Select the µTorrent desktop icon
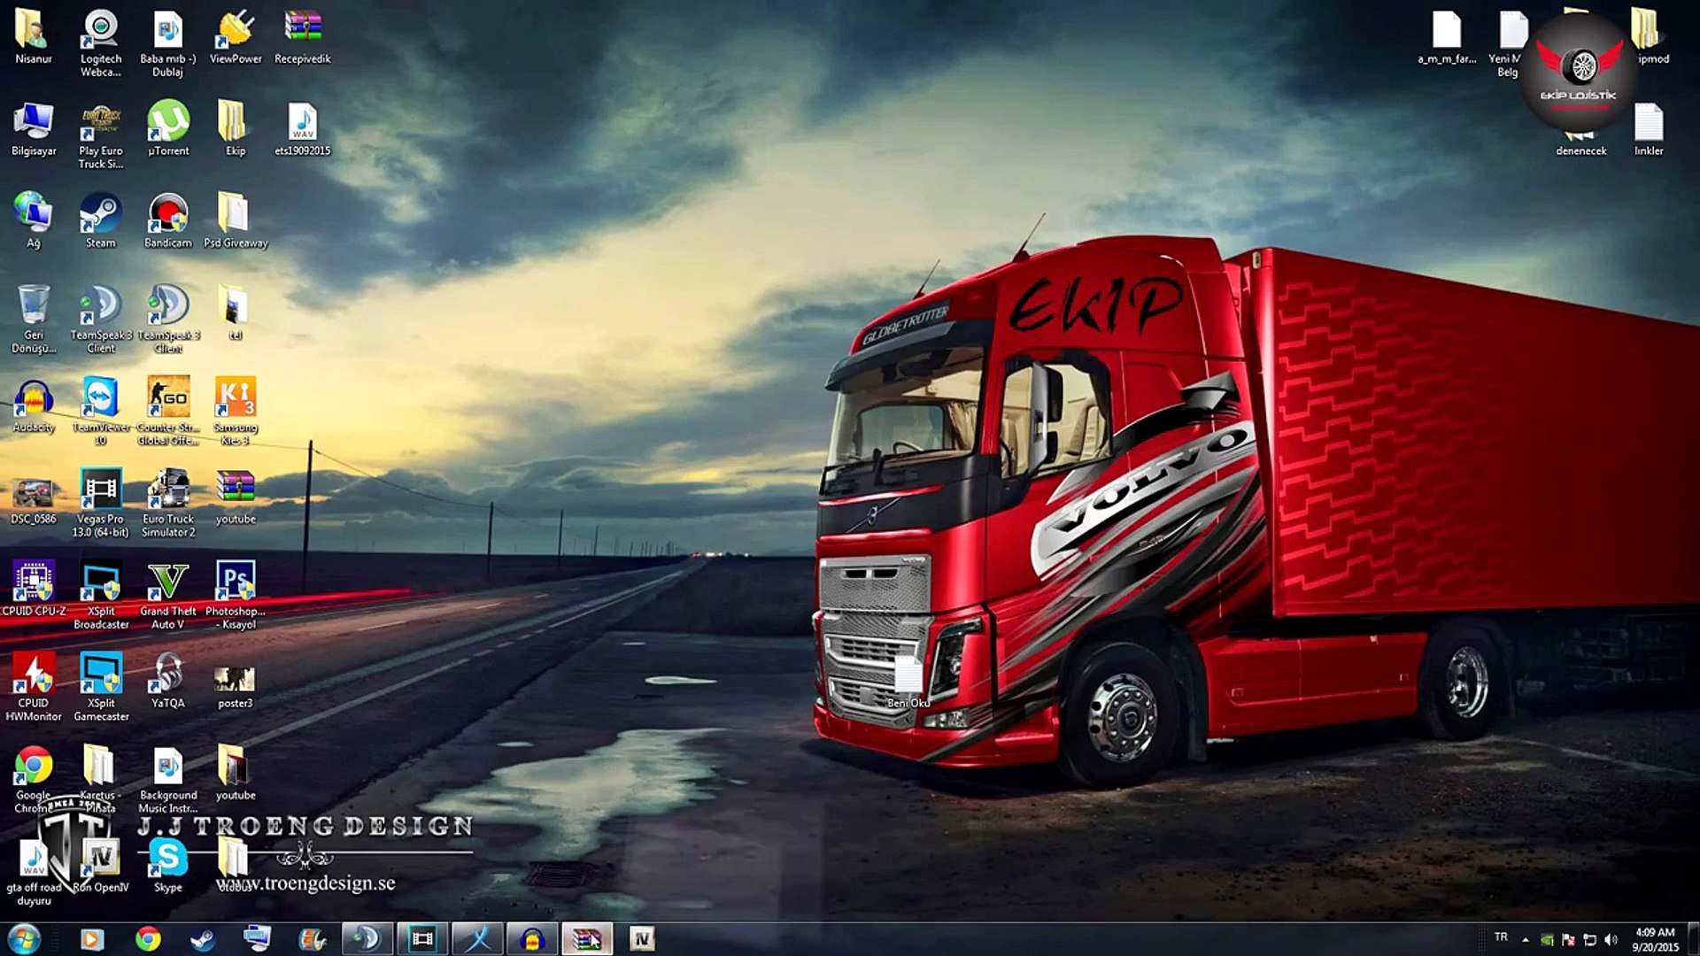Viewport: 1700px width, 956px height. click(167, 128)
